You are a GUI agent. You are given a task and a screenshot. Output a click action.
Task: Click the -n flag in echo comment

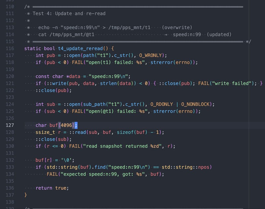(55, 27)
